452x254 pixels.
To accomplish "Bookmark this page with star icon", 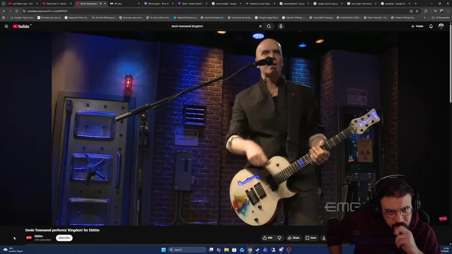I will (417, 11).
